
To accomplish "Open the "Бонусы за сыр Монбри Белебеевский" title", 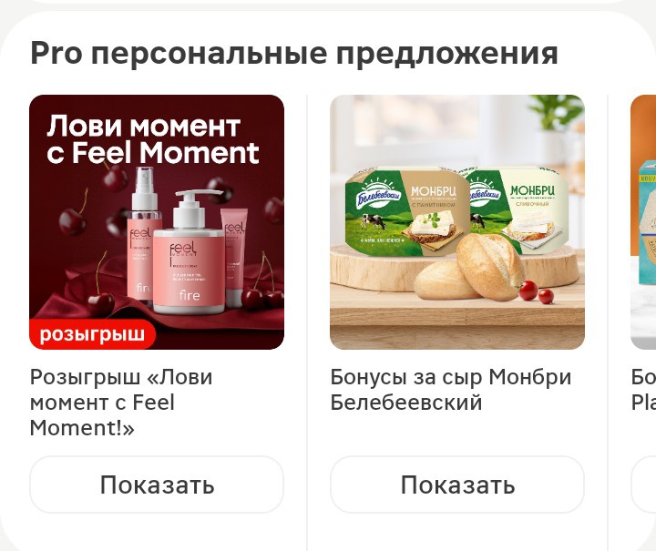I will (451, 390).
